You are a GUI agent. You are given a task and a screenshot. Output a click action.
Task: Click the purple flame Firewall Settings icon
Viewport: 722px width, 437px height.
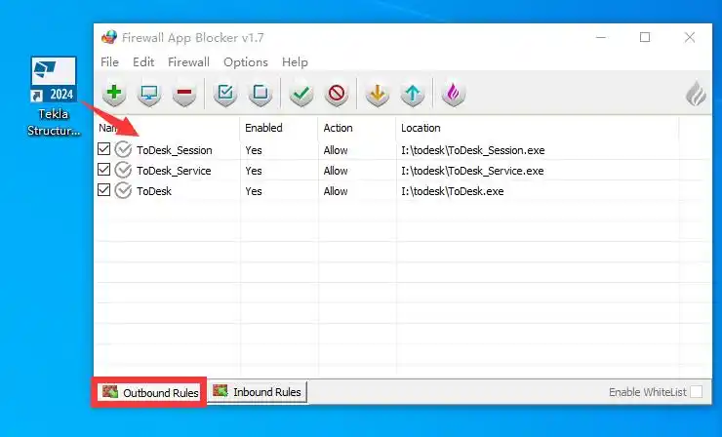click(454, 94)
